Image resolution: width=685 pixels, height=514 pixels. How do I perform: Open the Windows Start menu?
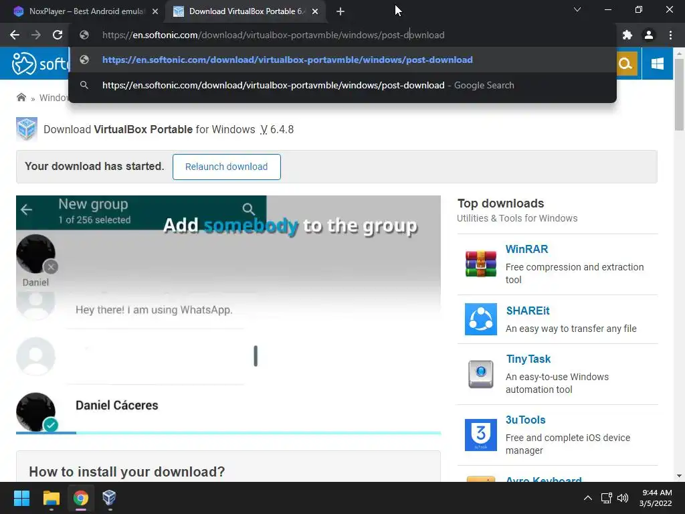click(x=21, y=498)
